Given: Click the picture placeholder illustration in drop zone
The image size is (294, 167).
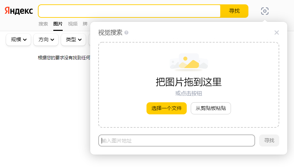Looking at the screenshot, I should point(188,62).
